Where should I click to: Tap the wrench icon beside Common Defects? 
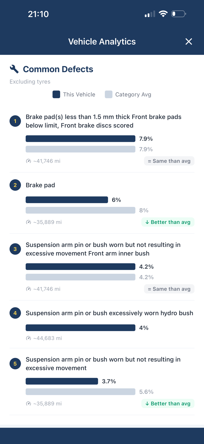point(14,69)
